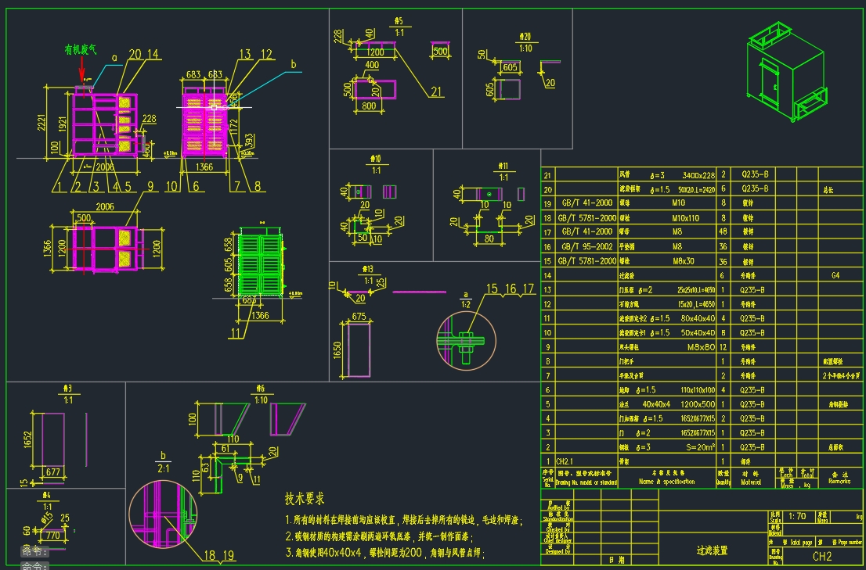Viewport: 866px width, 570px height.
Task: Click the red vertical inlet arrow
Action: (82, 70)
